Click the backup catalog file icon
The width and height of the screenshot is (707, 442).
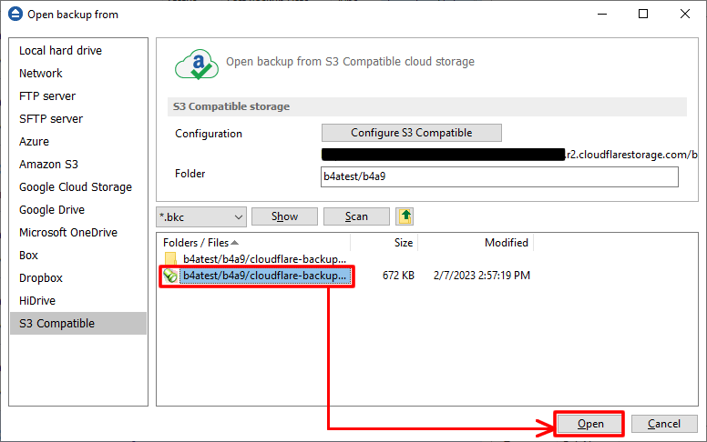[170, 276]
